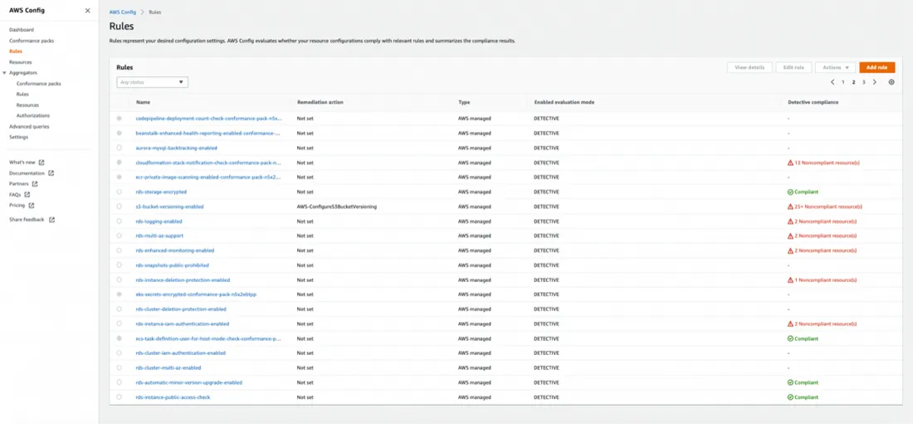
Task: Open table preferences gear icon
Action: pyautogui.click(x=891, y=82)
